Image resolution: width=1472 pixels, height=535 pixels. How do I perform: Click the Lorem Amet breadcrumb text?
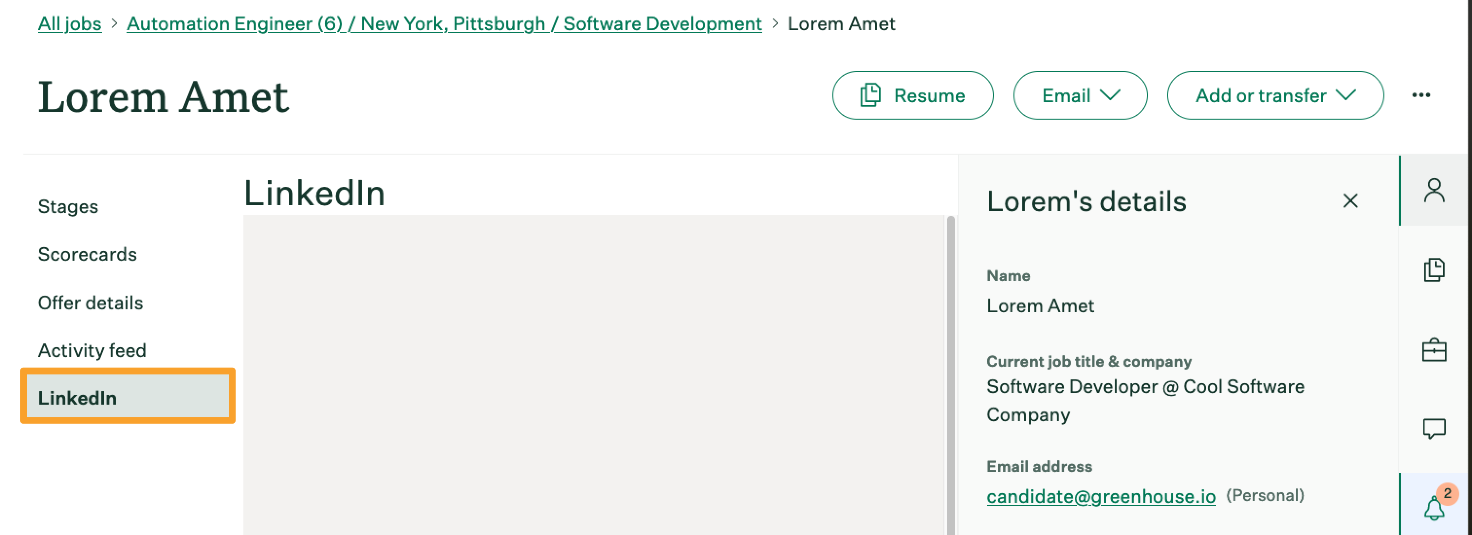841,23
